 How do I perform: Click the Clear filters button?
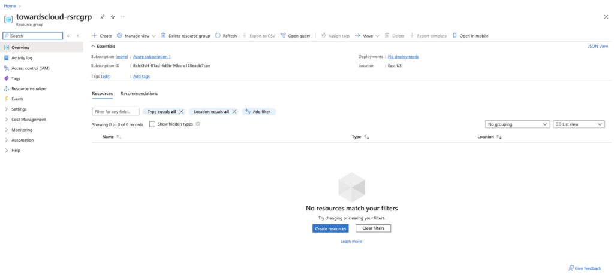(373, 228)
